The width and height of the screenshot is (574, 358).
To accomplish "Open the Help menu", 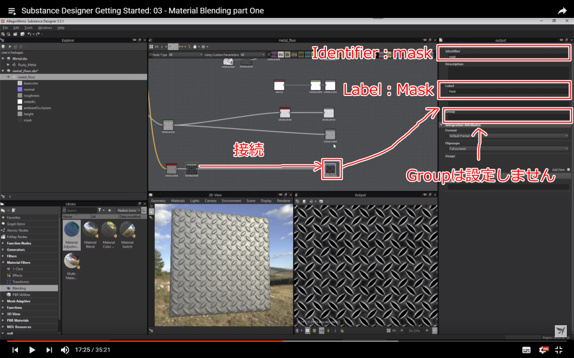I will tap(61, 28).
